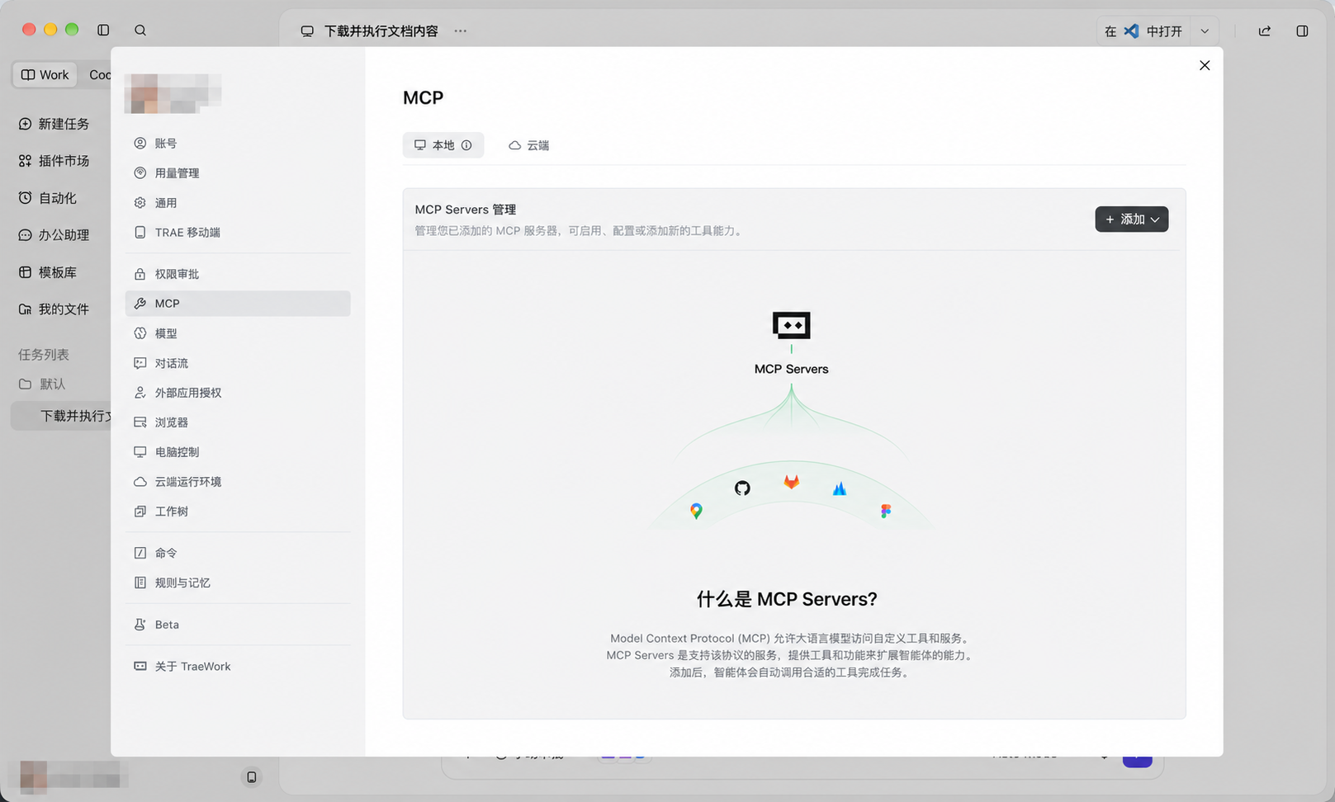The width and height of the screenshot is (1335, 802).
Task: Open 插件市场 plugin market
Action: tap(54, 161)
